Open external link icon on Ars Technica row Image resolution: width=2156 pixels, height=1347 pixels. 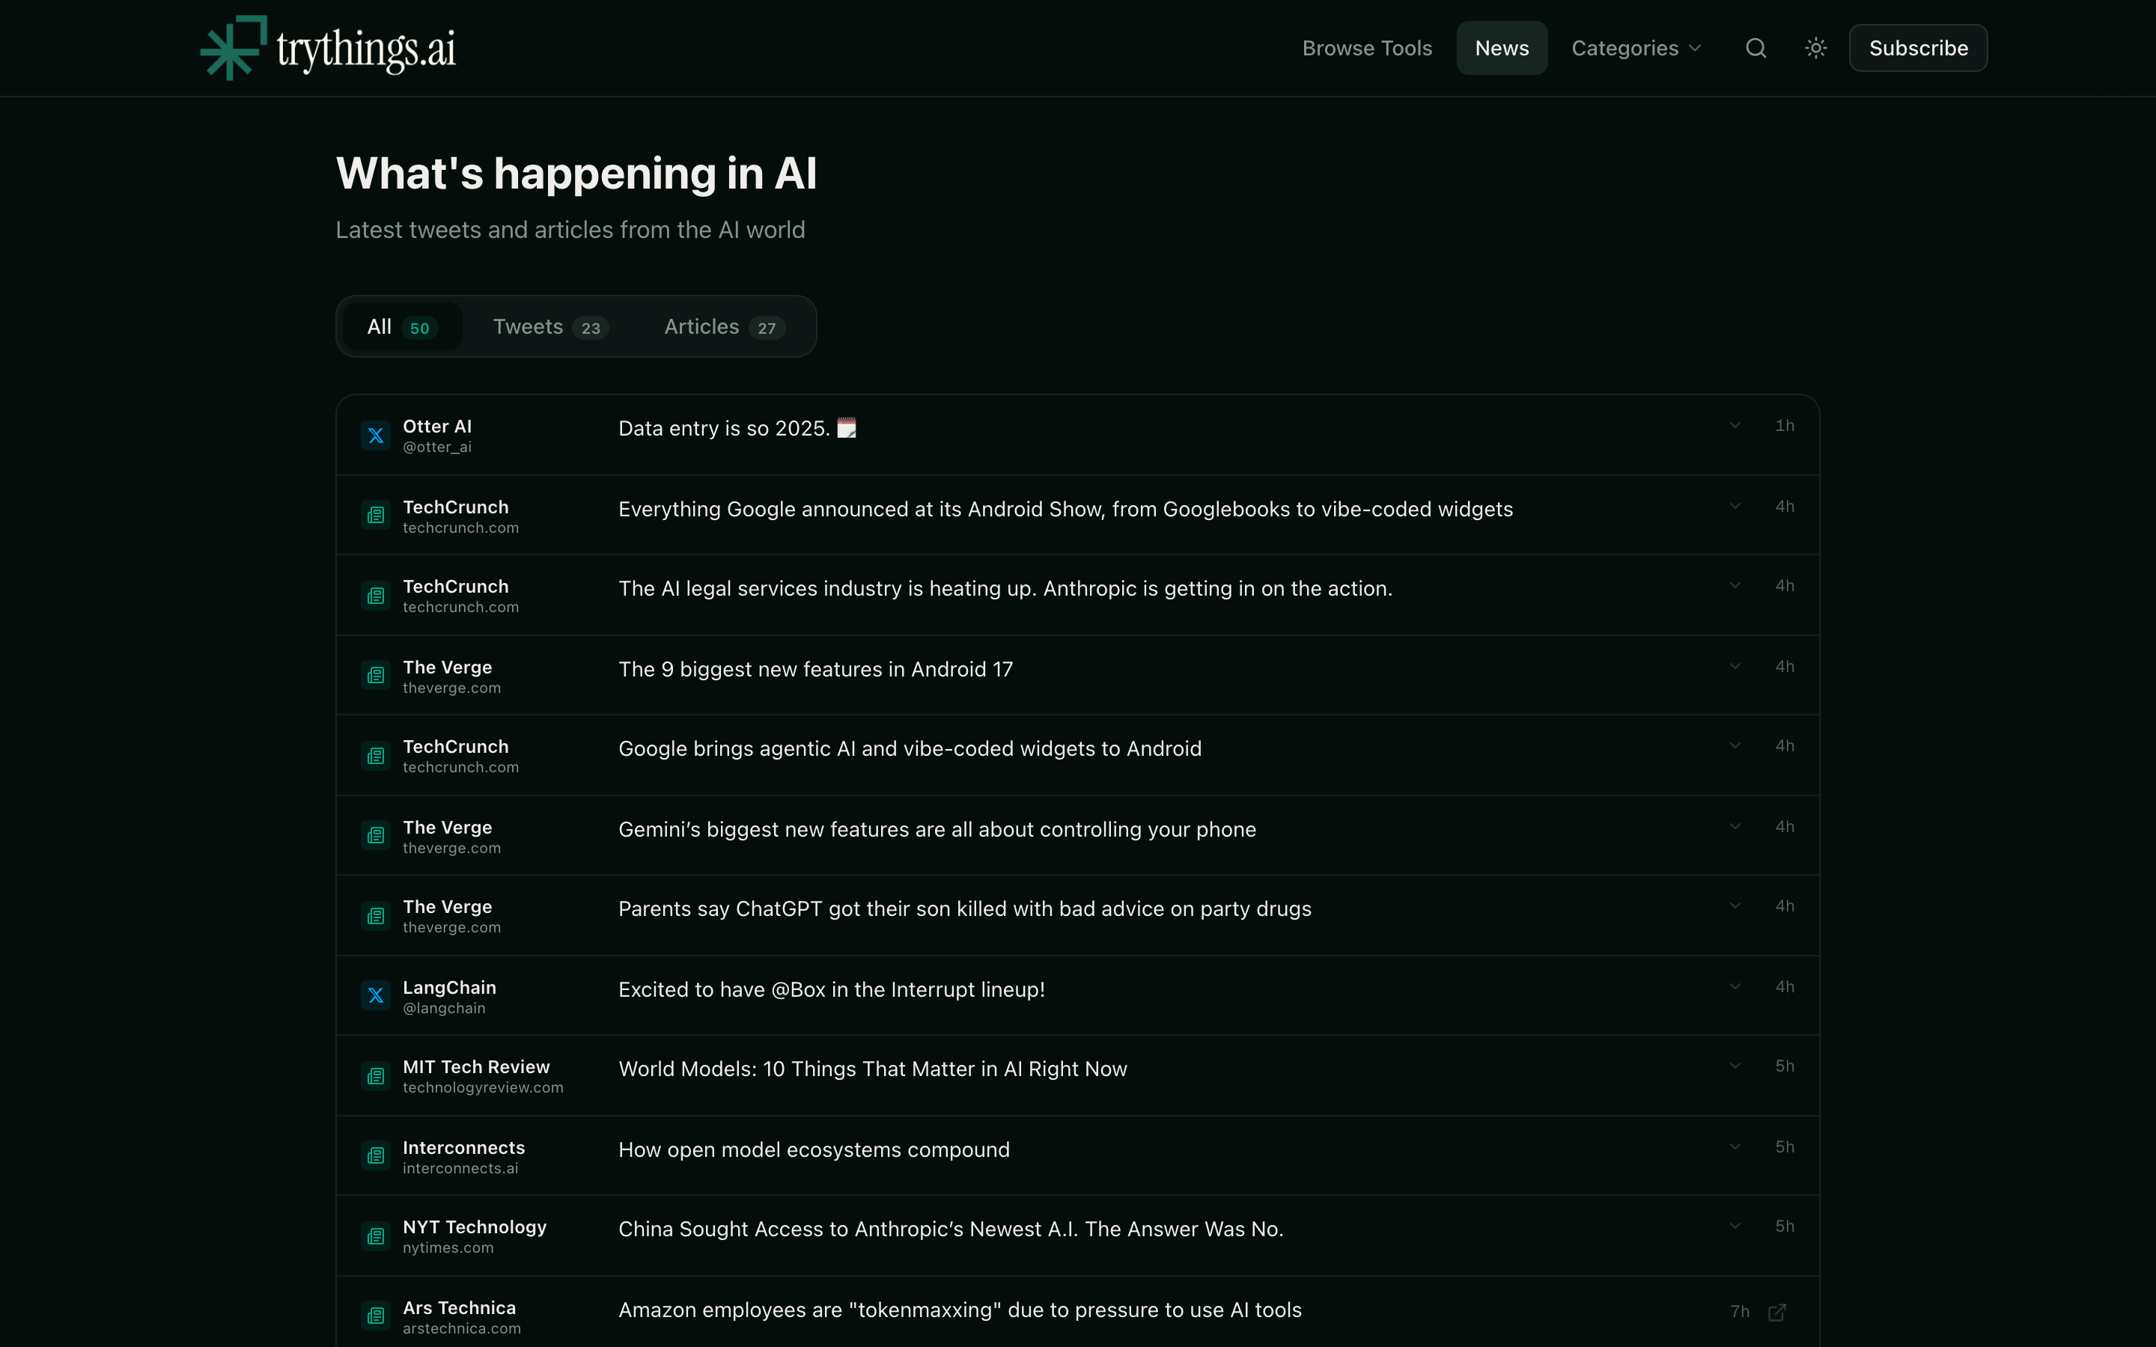(x=1776, y=1313)
